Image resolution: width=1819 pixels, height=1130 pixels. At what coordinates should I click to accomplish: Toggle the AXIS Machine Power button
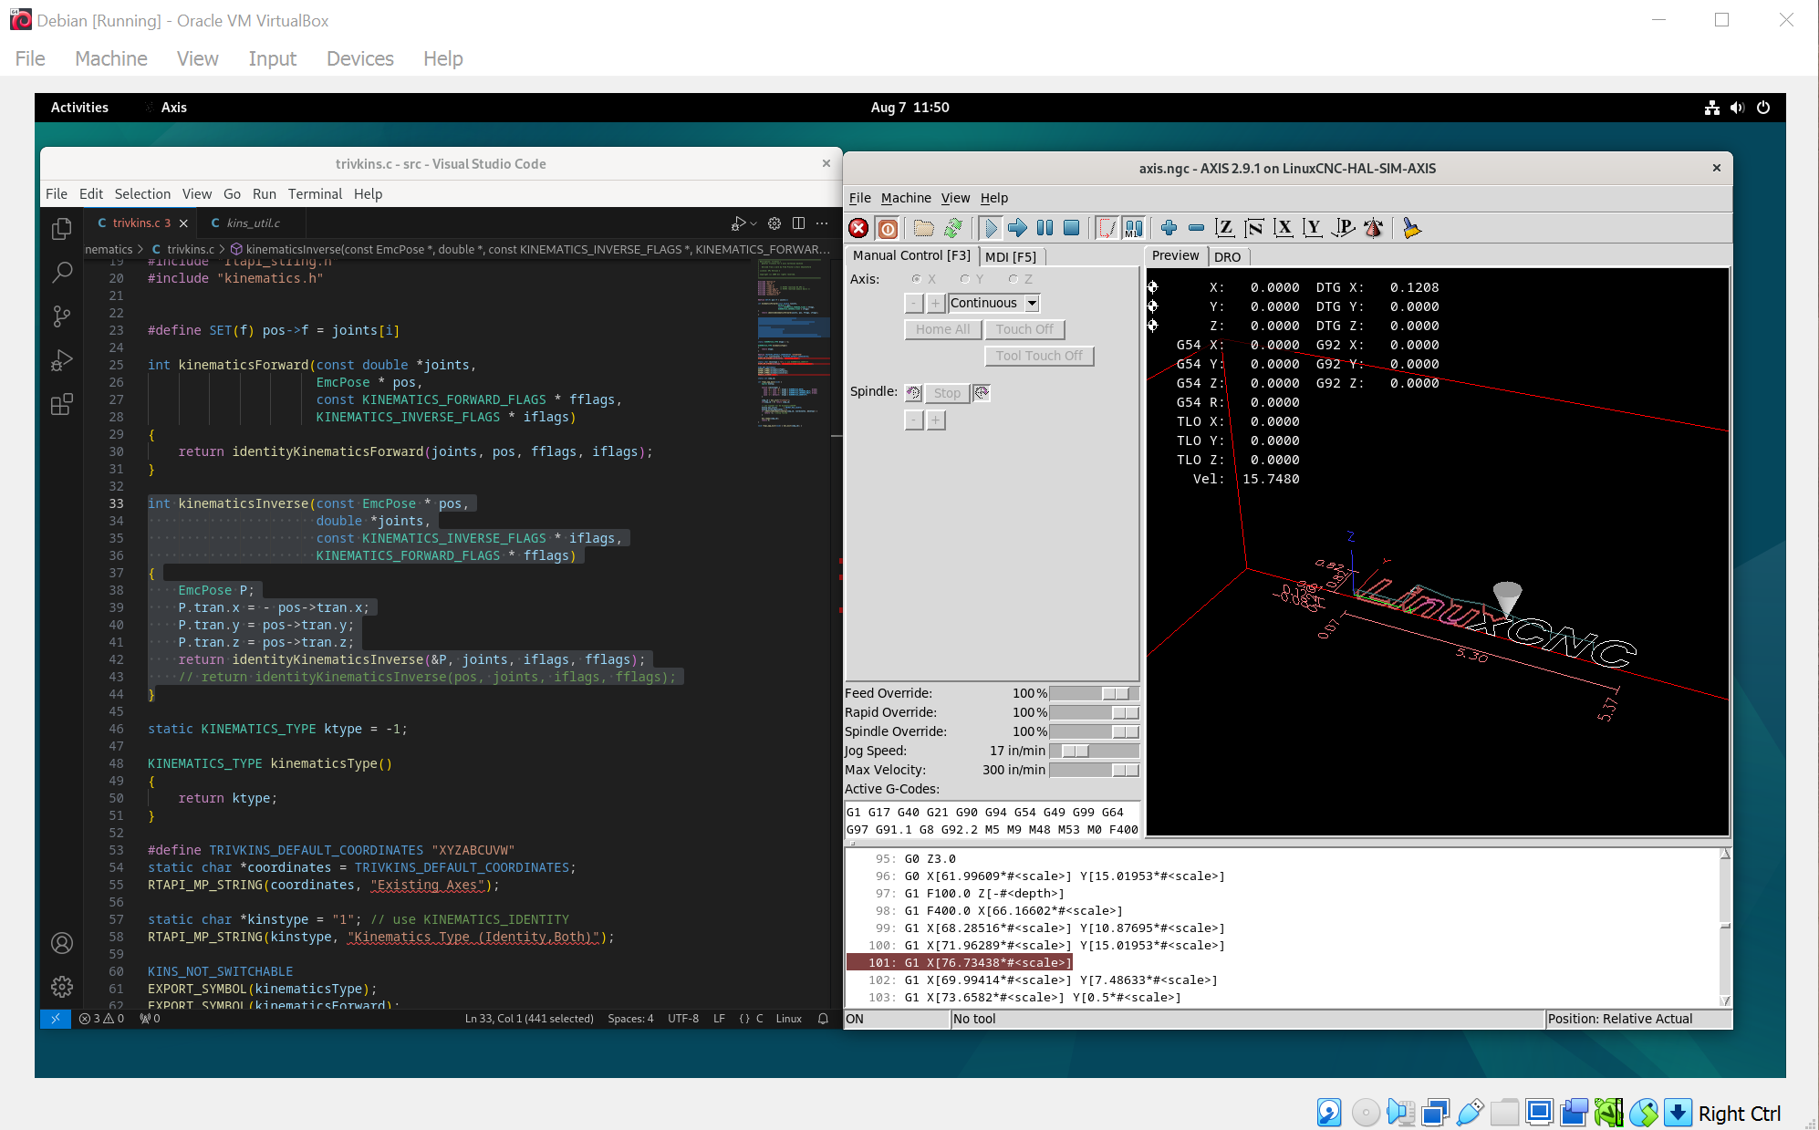888,228
